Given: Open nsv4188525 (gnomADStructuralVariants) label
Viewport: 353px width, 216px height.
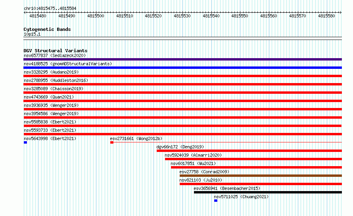Looking at the screenshot, I should pos(68,64).
